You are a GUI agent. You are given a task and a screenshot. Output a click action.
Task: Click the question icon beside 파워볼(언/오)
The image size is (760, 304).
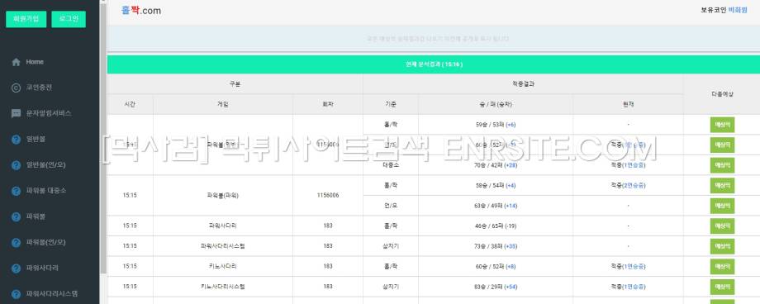[16, 242]
